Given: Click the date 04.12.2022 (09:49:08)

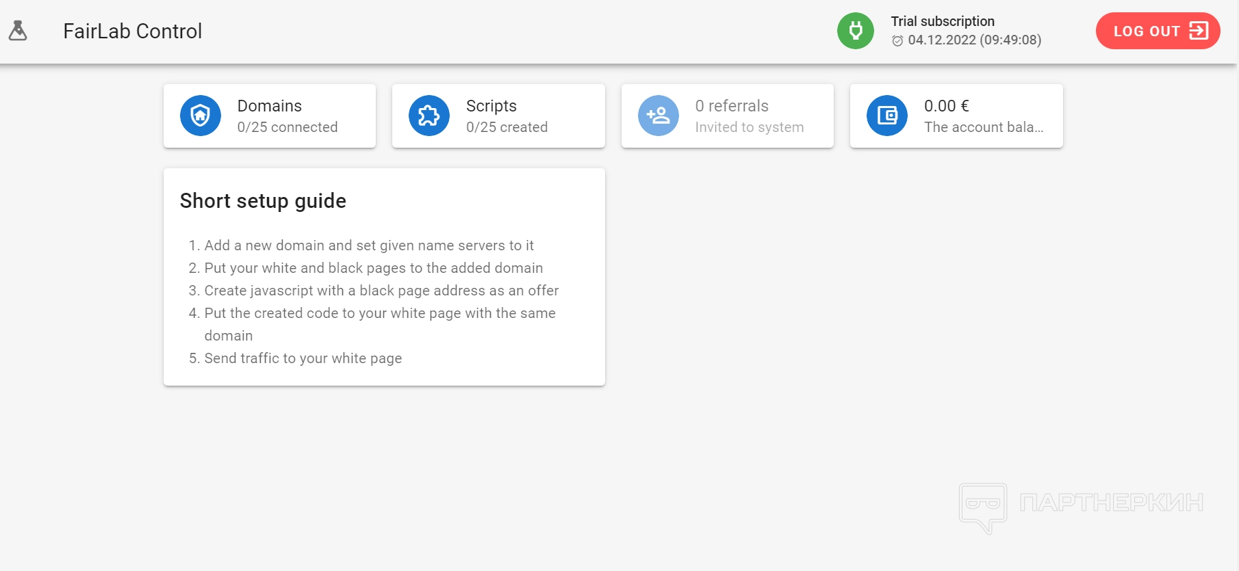Looking at the screenshot, I should pos(975,40).
